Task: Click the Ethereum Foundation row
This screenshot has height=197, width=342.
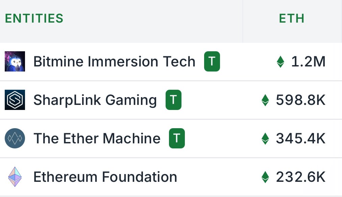Action: coord(135,177)
